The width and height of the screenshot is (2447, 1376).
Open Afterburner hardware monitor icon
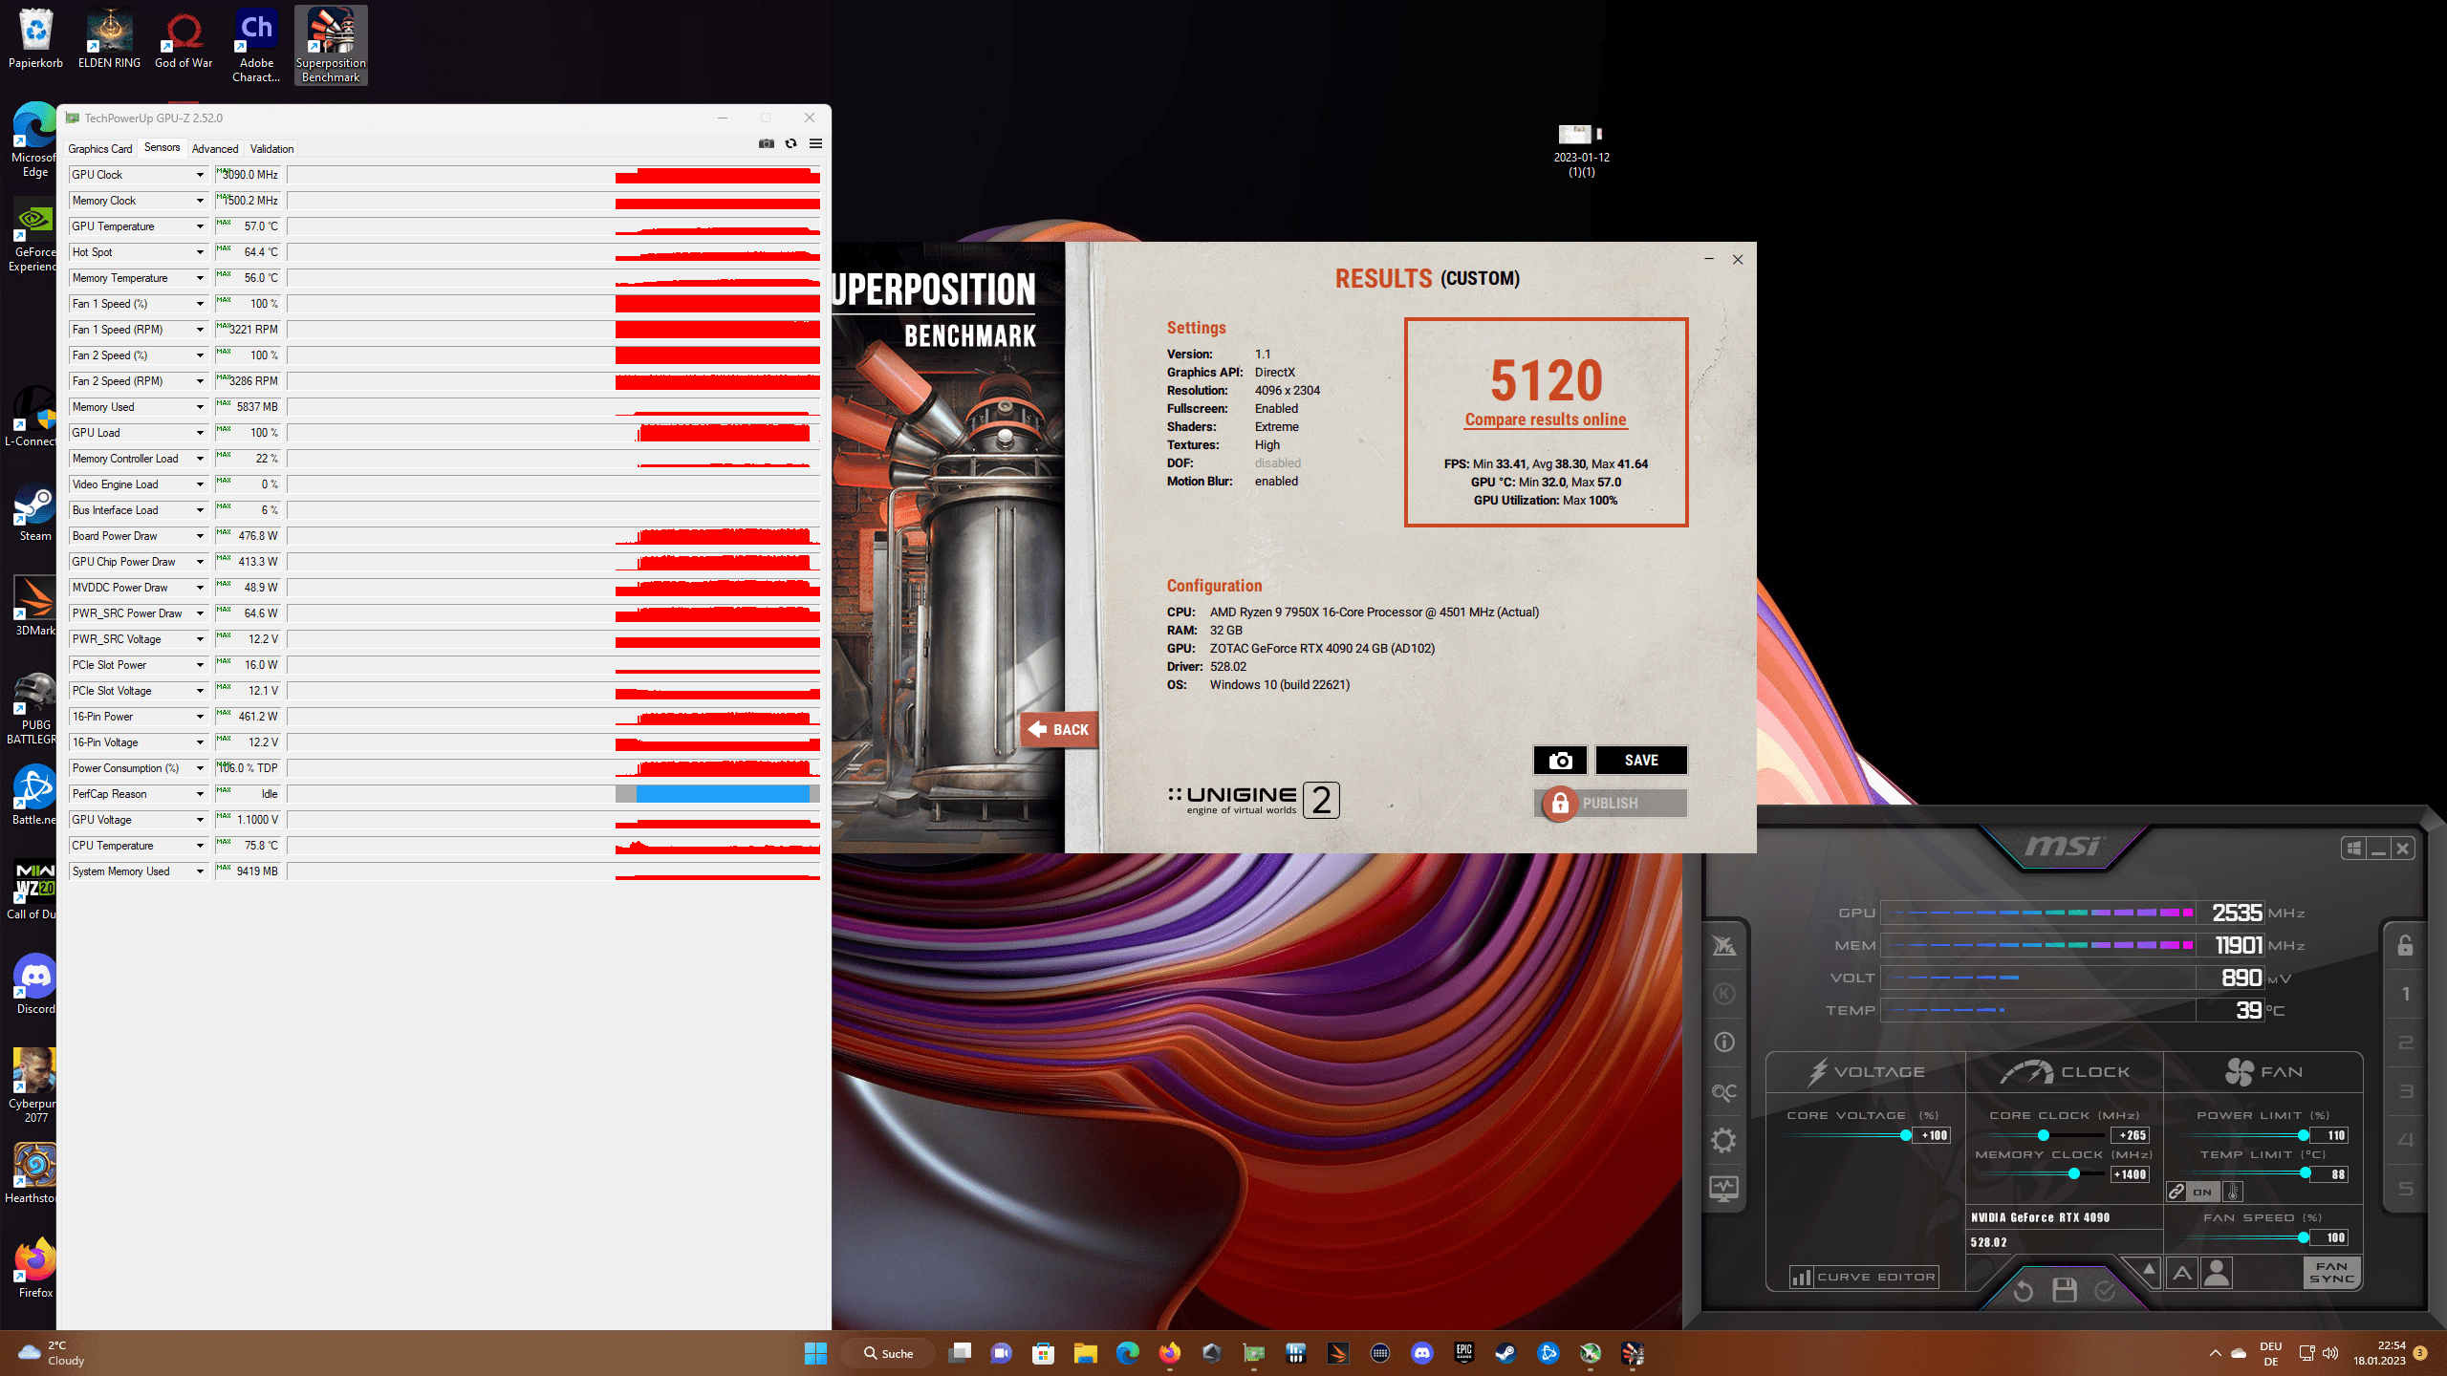pos(1723,1189)
